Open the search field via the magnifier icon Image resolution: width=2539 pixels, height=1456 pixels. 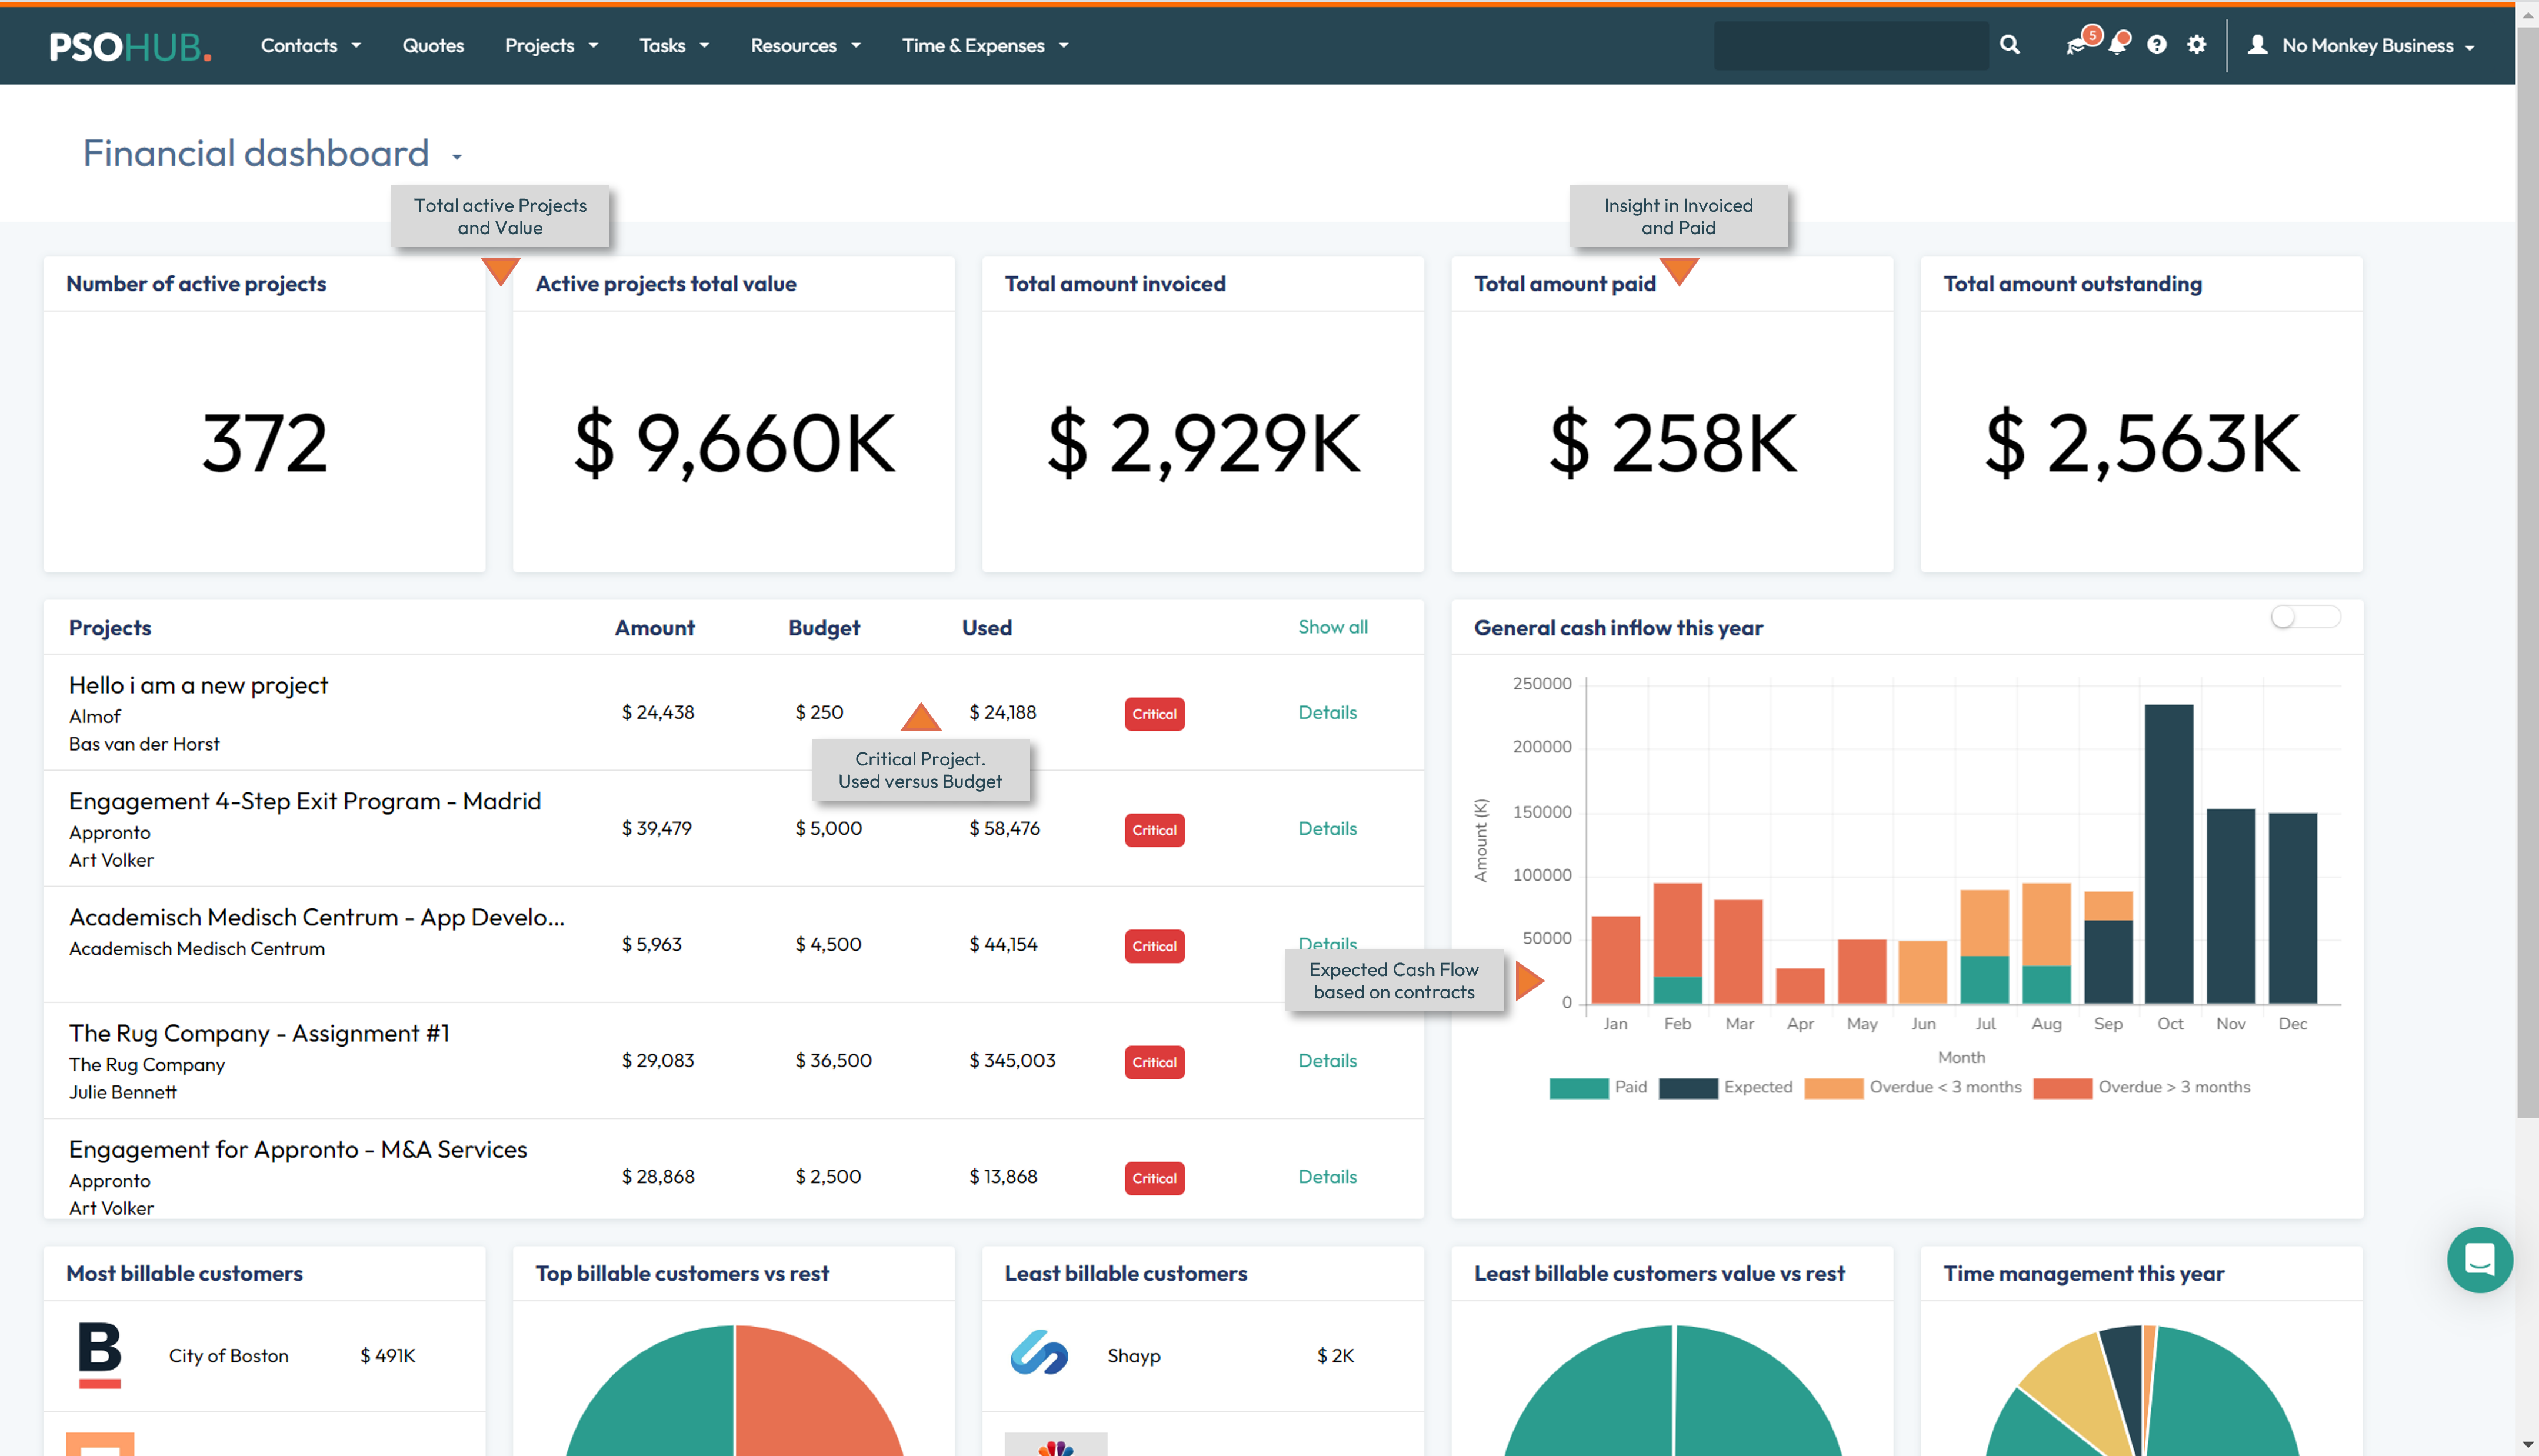[x=2009, y=45]
